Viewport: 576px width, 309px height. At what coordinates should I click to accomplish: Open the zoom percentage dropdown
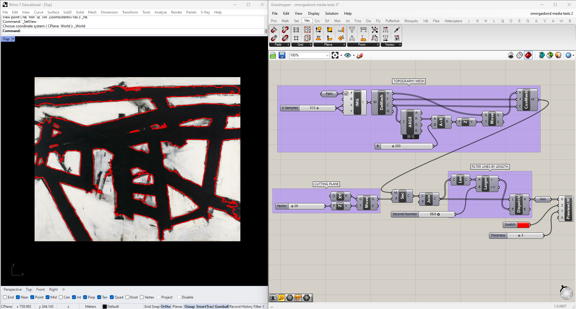pyautogui.click(x=327, y=55)
